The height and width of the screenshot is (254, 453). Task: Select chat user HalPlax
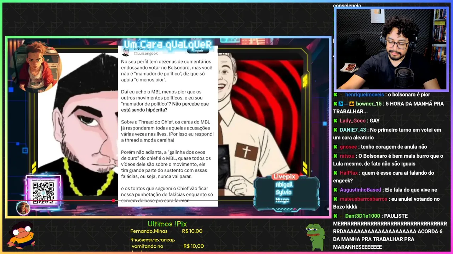[x=349, y=173]
